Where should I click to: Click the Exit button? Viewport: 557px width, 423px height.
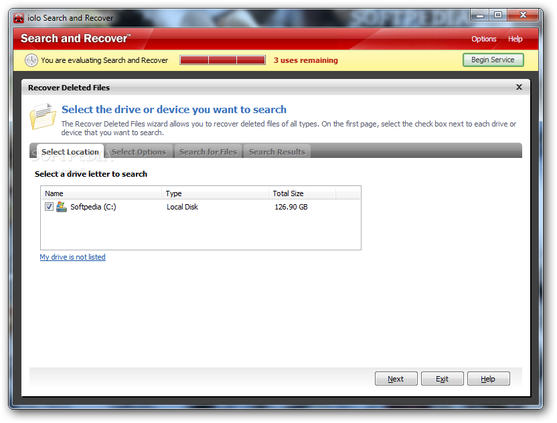(442, 379)
